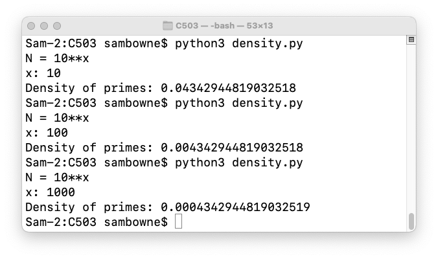Close the C503 terminal window

click(33, 26)
